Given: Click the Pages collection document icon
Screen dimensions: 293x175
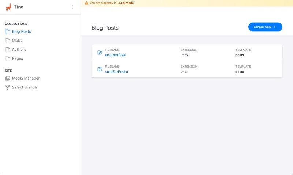Looking at the screenshot, I should tap(7, 58).
